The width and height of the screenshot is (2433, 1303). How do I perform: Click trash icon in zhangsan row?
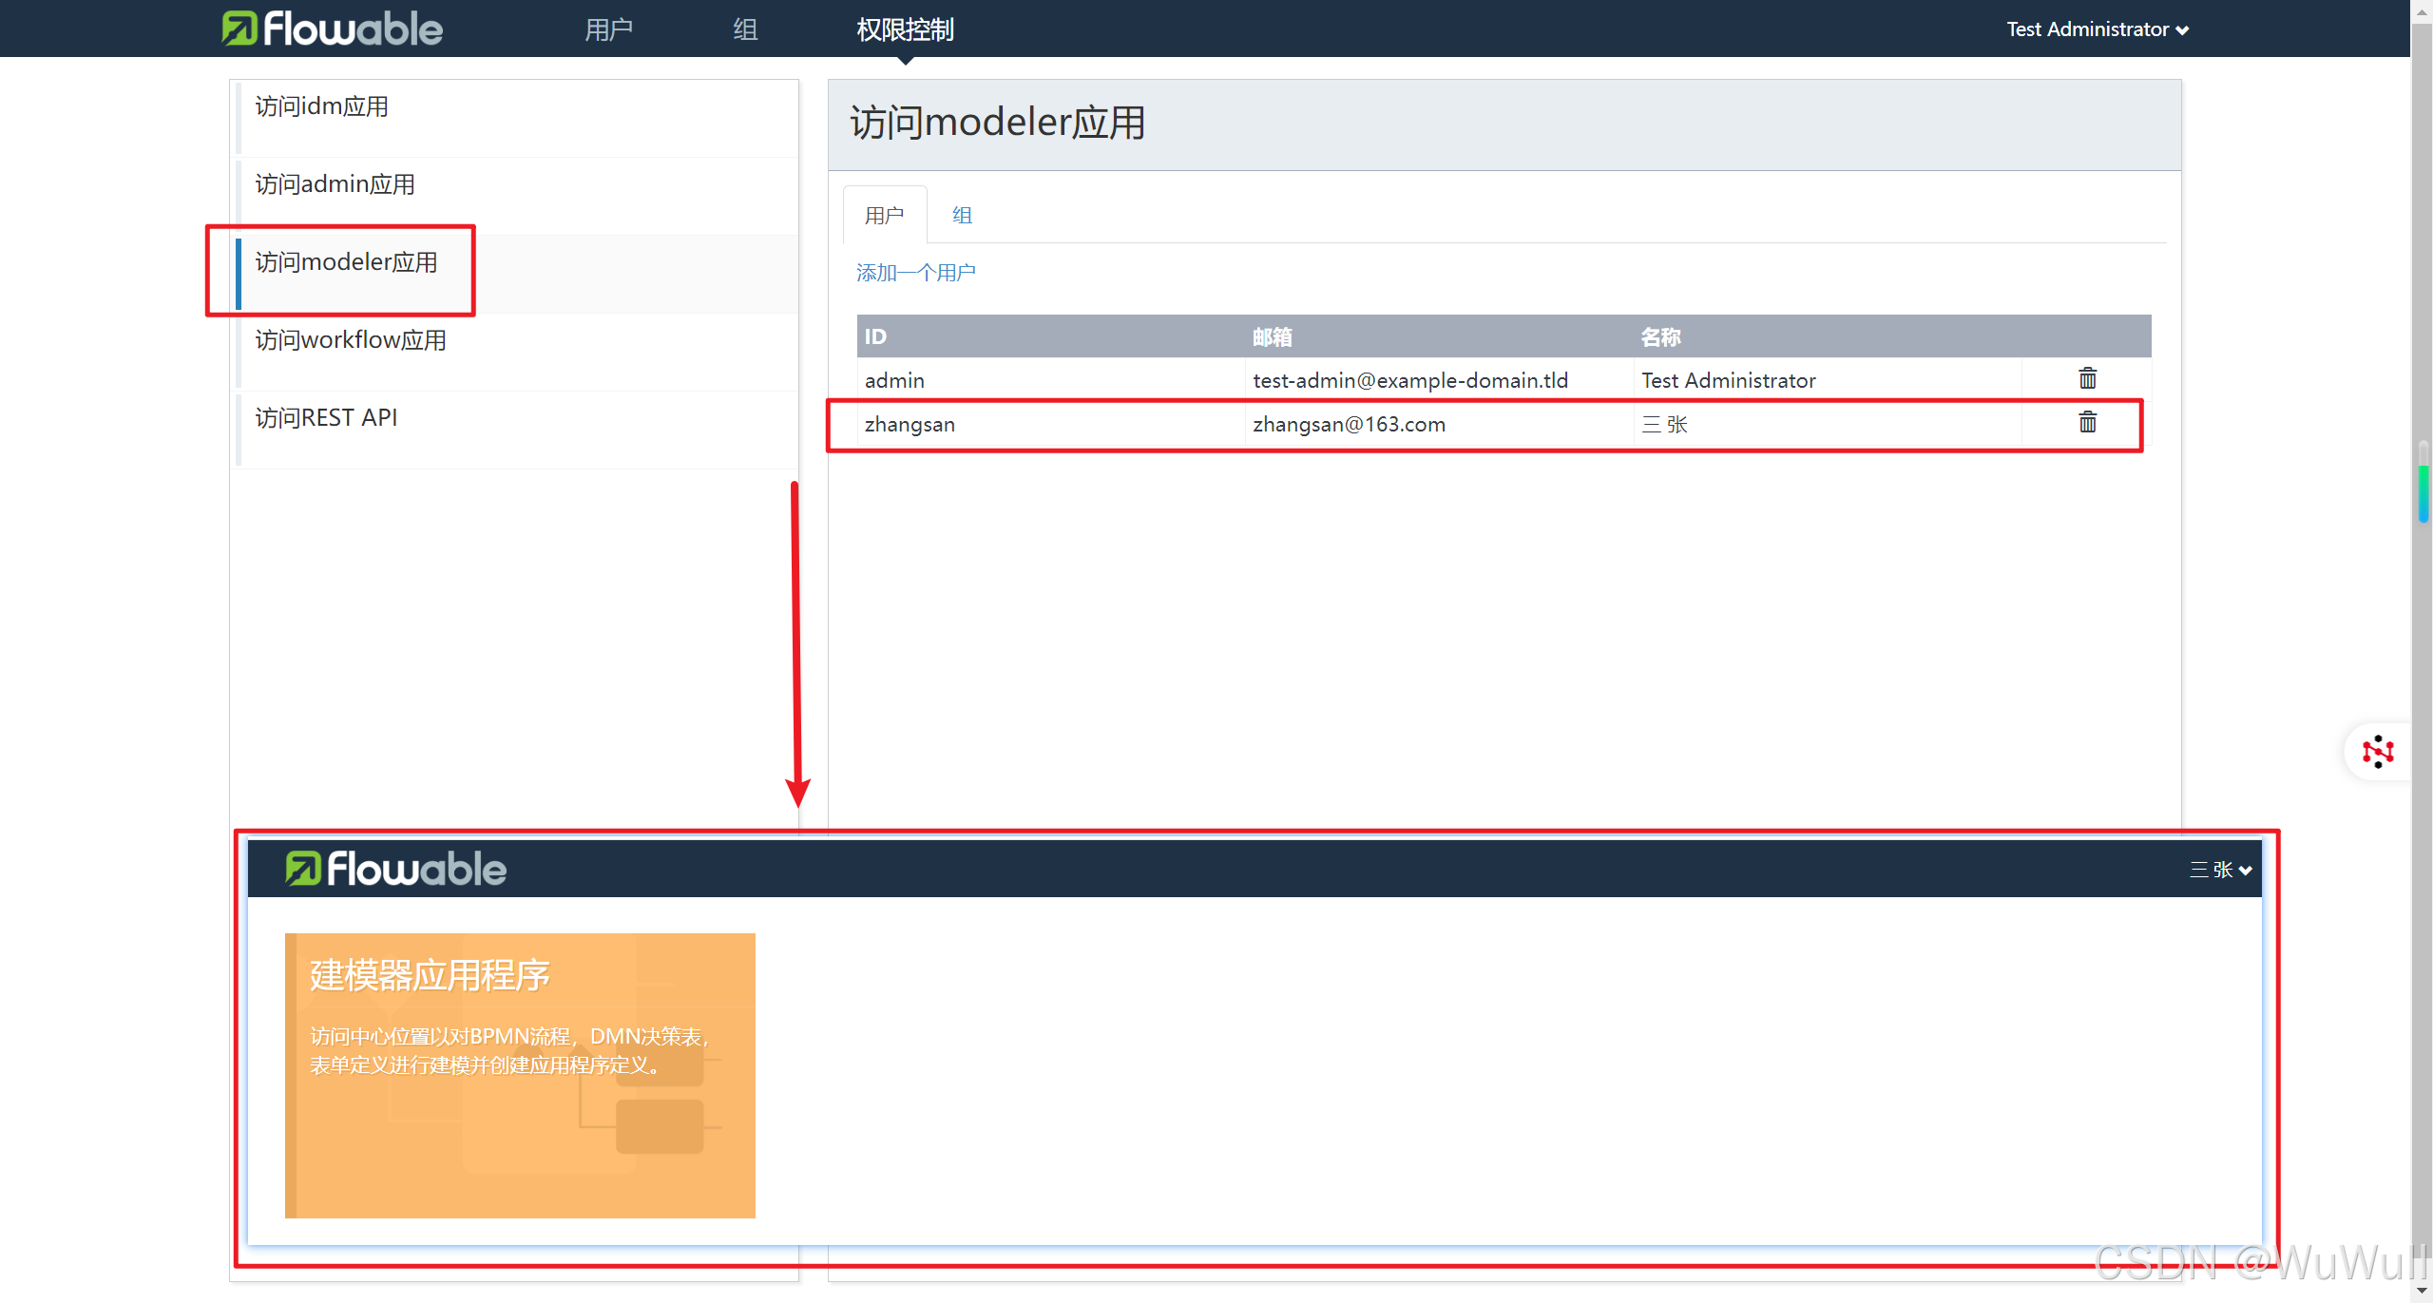click(x=2087, y=423)
